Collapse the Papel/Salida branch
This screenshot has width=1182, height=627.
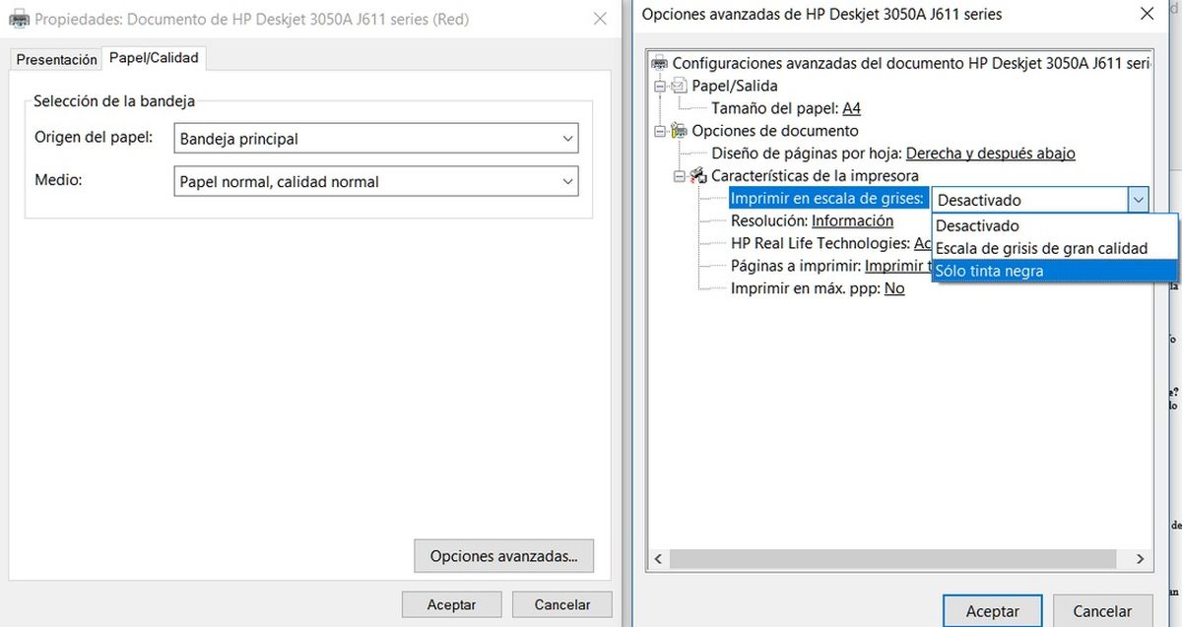[662, 85]
